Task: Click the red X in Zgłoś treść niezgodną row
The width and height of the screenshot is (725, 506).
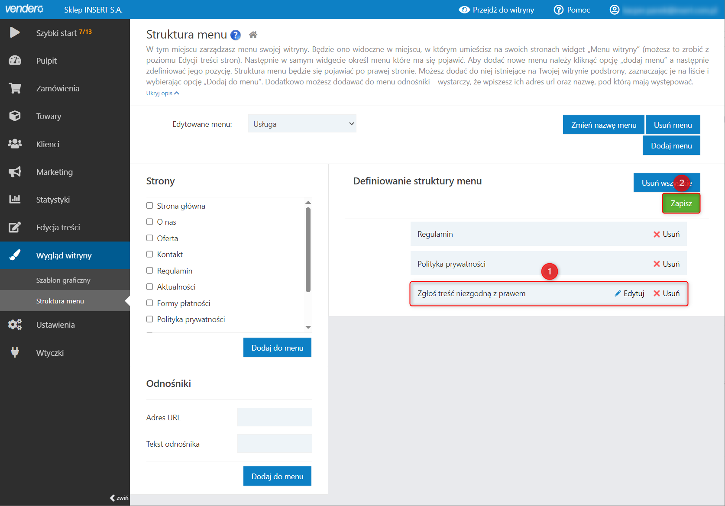Action: click(657, 293)
